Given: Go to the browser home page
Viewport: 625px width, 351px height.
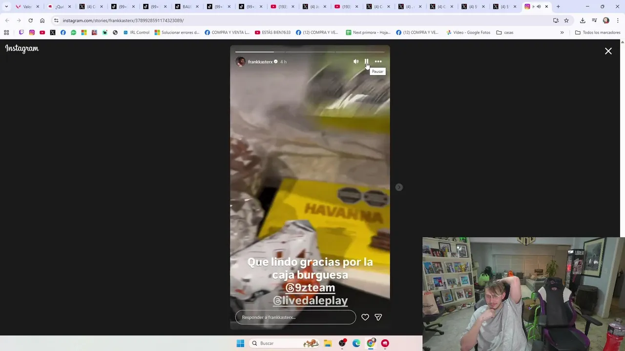Looking at the screenshot, I should (42, 20).
